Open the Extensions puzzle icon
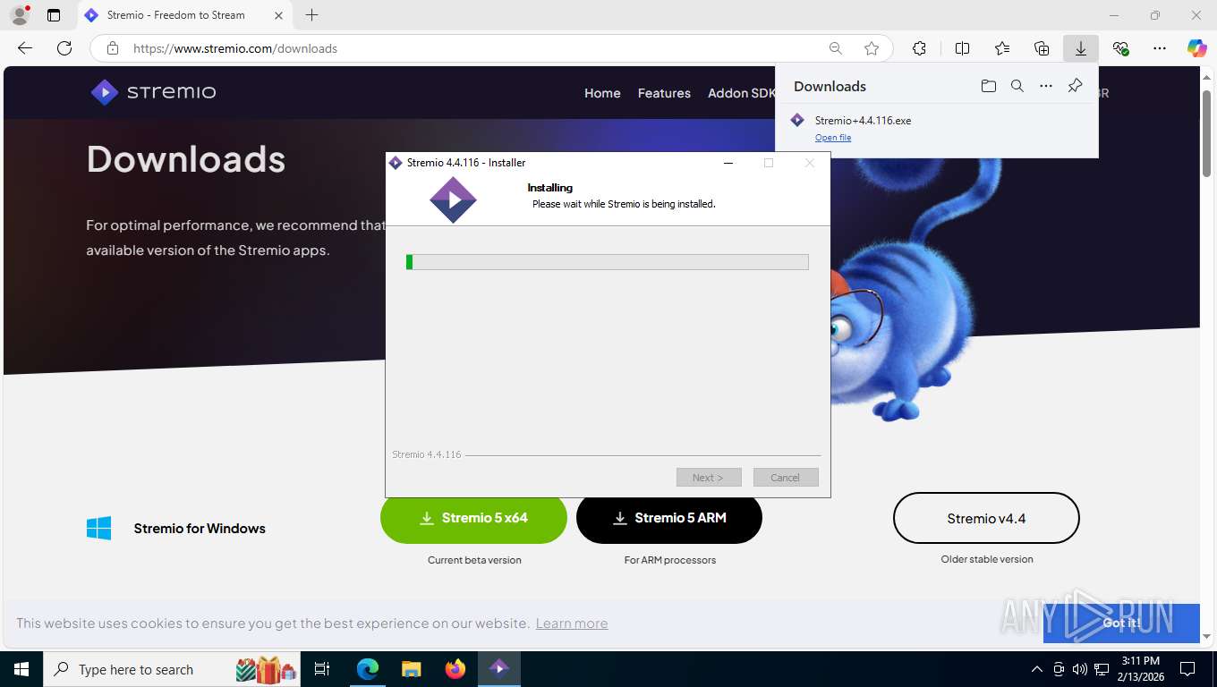Screen dimensions: 1217x687 (919, 48)
